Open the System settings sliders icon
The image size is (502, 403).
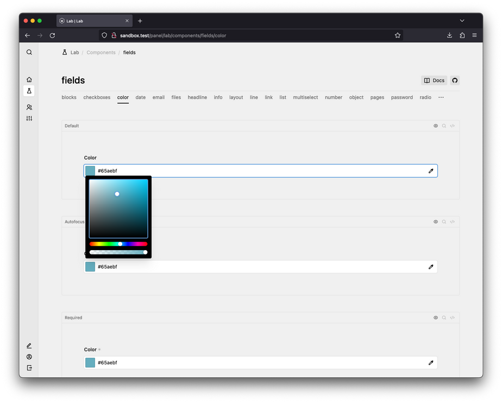[x=29, y=119]
